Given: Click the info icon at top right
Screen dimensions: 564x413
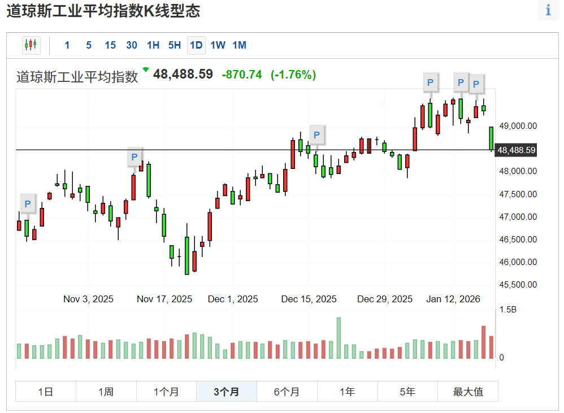Looking at the screenshot, I should click(x=549, y=10).
